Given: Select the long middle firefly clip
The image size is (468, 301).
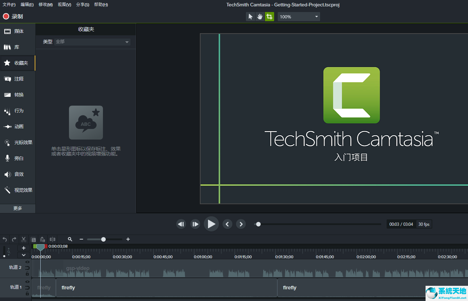Looking at the screenshot, I should [166, 288].
